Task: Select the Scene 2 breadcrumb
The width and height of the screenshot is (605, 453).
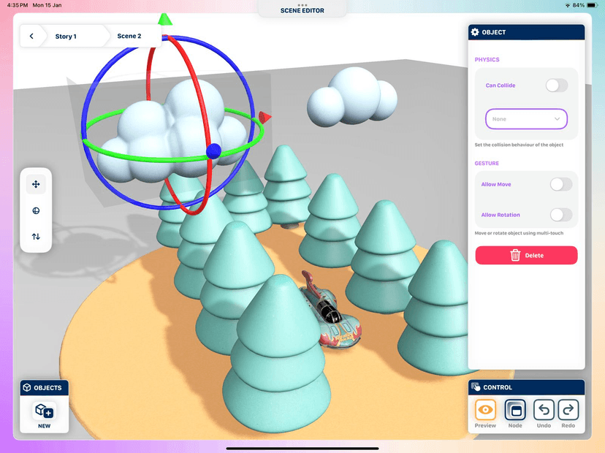Action: tap(129, 36)
